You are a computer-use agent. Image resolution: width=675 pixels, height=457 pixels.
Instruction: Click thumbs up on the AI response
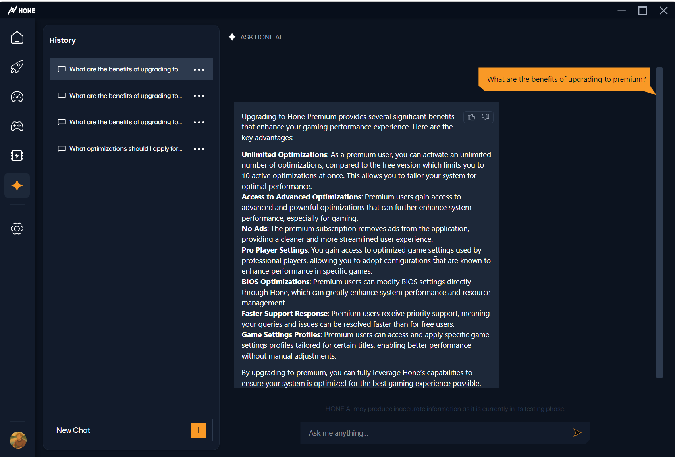(471, 117)
